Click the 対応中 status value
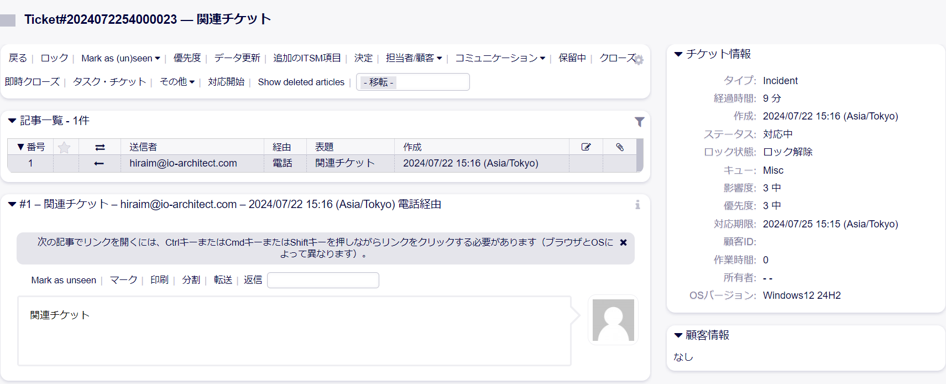 pyautogui.click(x=777, y=134)
